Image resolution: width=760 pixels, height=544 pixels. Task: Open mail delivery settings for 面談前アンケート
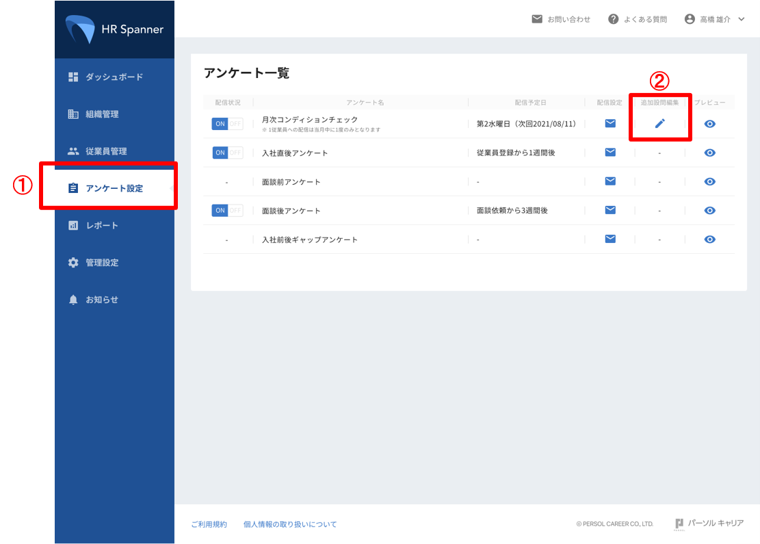tap(610, 181)
